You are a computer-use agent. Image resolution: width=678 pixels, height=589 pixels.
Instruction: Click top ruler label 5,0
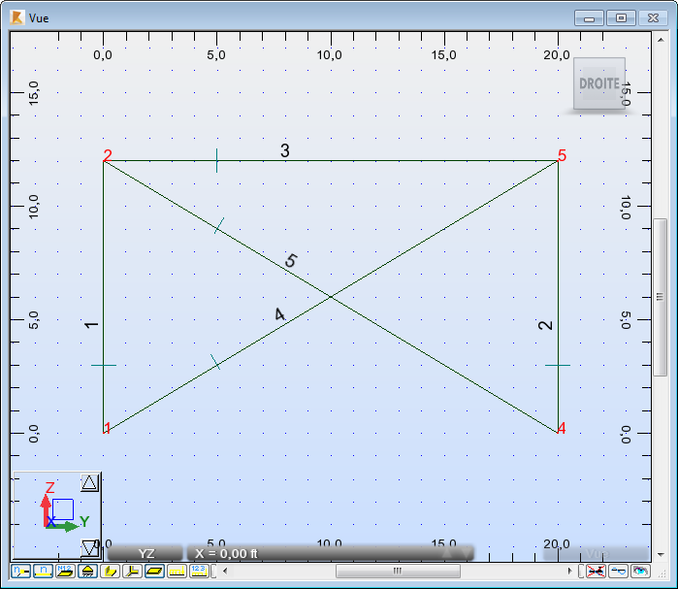216,55
